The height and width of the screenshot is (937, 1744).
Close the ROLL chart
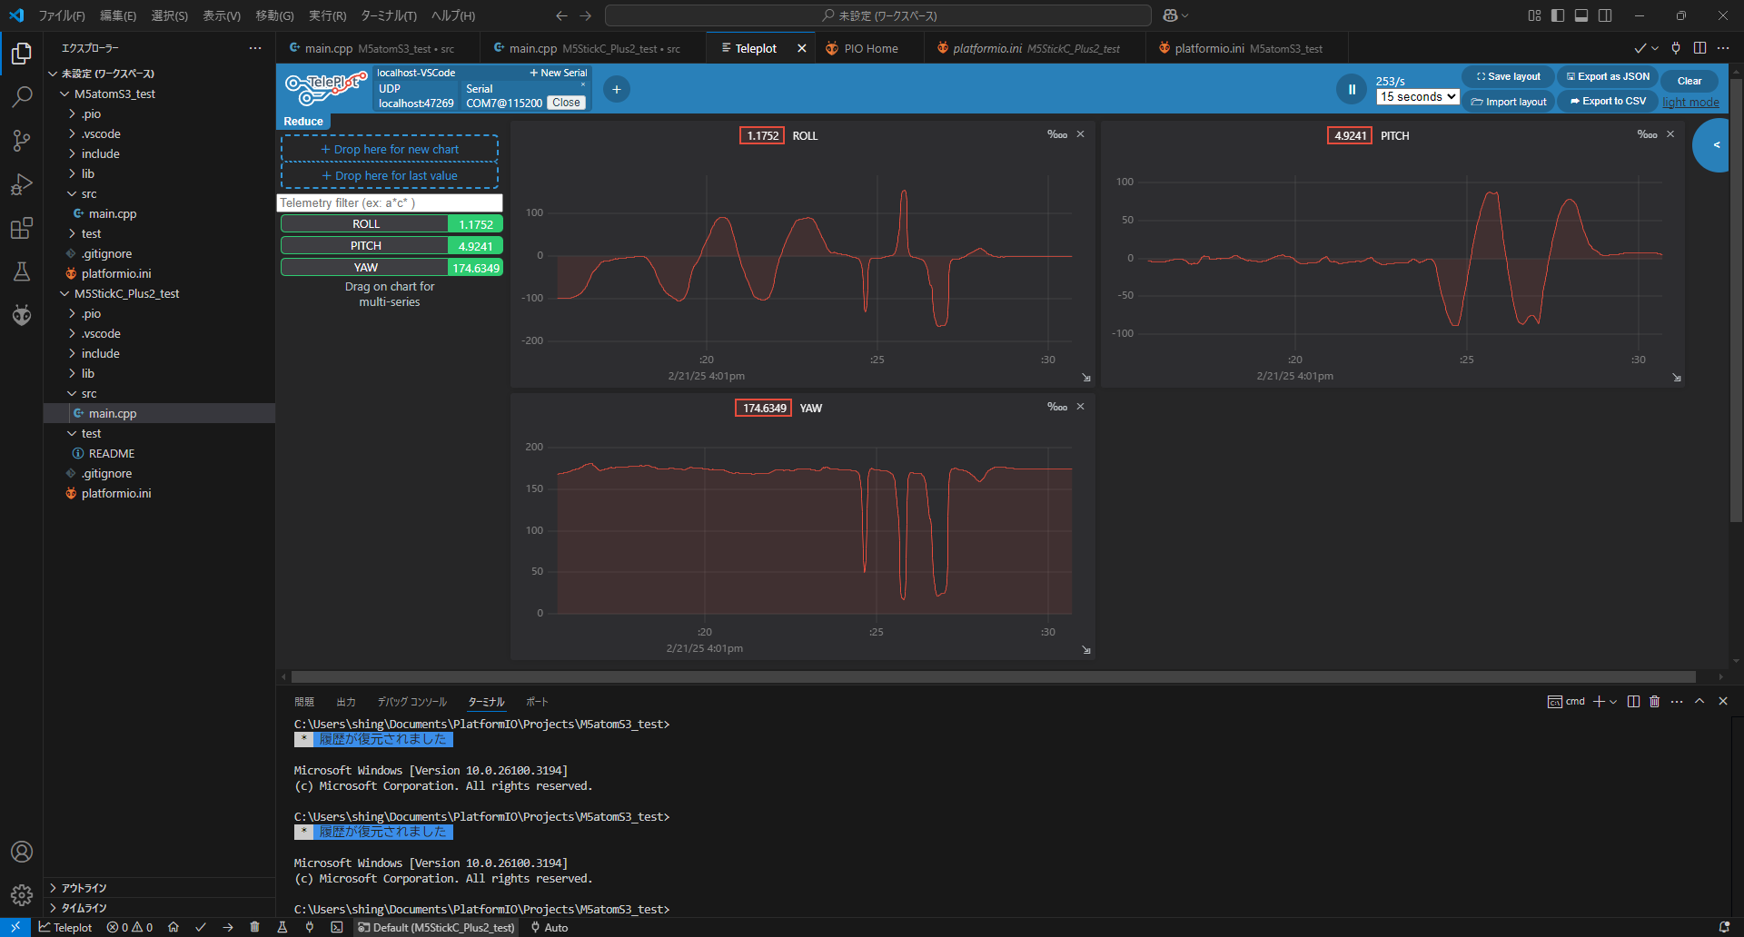pyautogui.click(x=1081, y=134)
